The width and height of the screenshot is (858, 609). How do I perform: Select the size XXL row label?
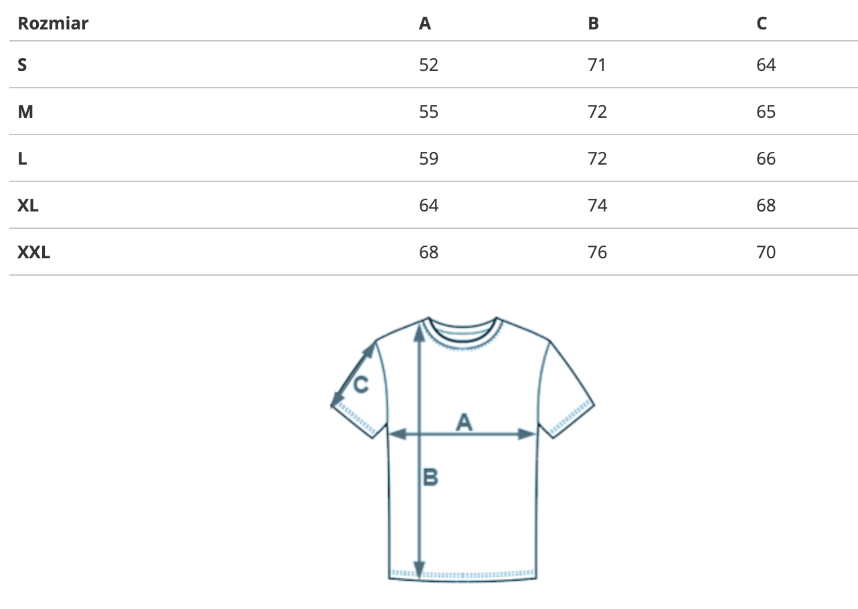pos(34,252)
